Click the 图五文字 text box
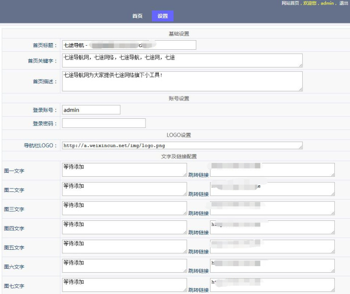Screen dimensions: 350x294 [x=124, y=247]
